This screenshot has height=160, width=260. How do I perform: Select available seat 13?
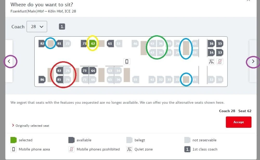pyautogui.click(x=220, y=52)
